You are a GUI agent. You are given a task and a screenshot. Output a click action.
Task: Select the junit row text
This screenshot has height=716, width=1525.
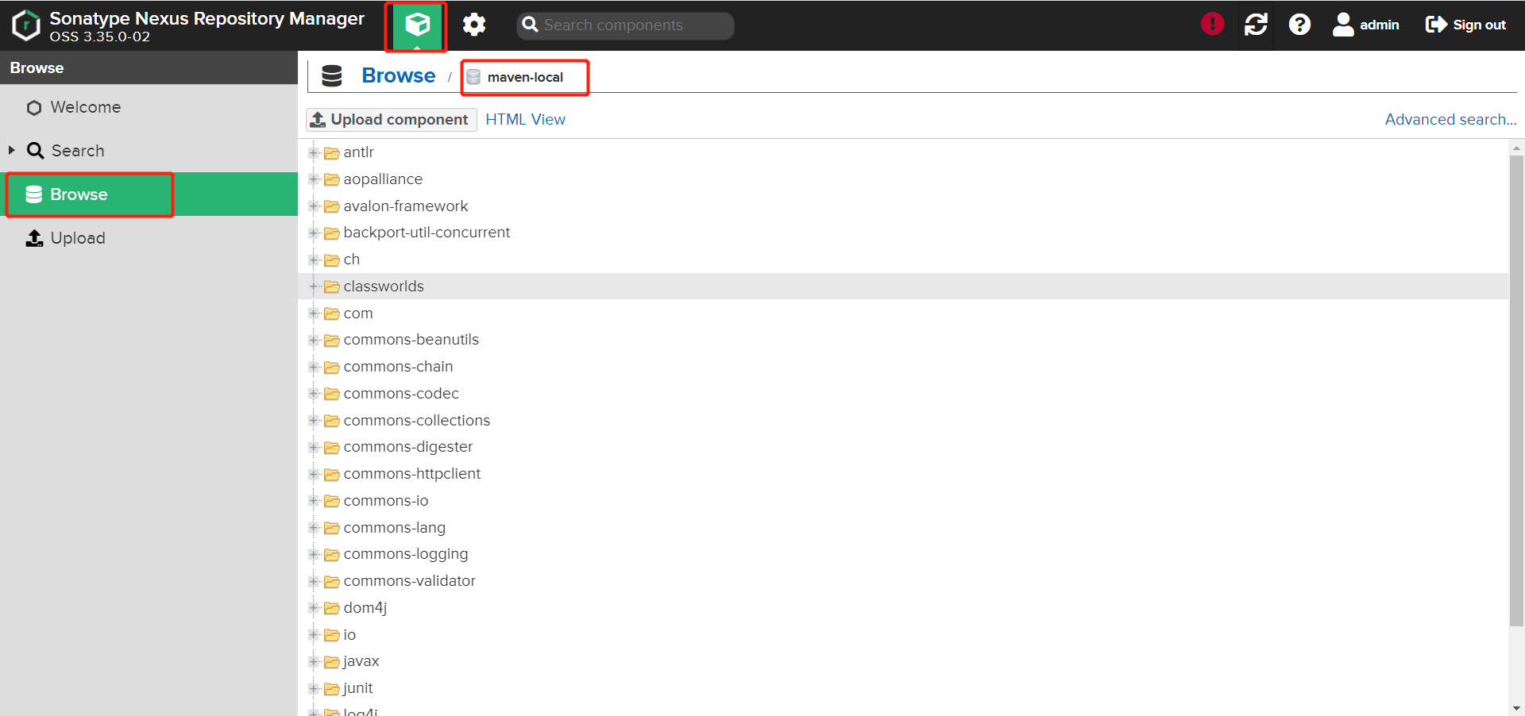[x=357, y=687]
